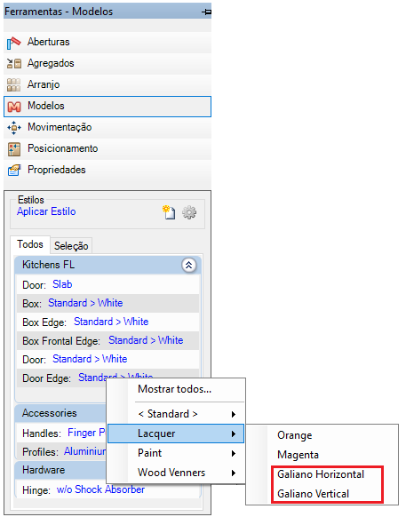The height and width of the screenshot is (525, 406).
Task: Open style settings gear icon
Action: (x=189, y=212)
